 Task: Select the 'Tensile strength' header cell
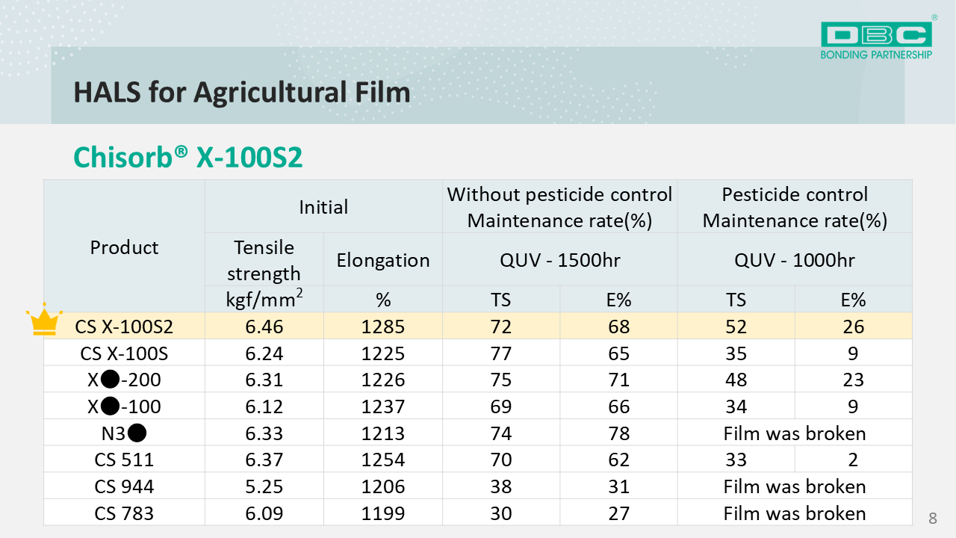point(264,260)
